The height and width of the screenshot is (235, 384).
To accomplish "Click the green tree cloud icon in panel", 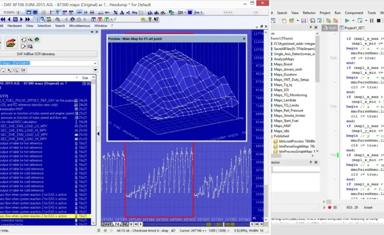I will [x=37, y=40].
